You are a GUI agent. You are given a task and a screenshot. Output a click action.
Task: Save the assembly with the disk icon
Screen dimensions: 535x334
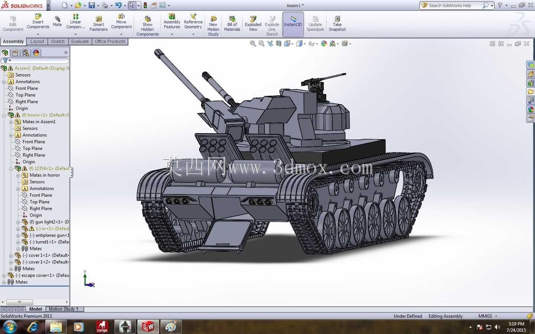91,5
